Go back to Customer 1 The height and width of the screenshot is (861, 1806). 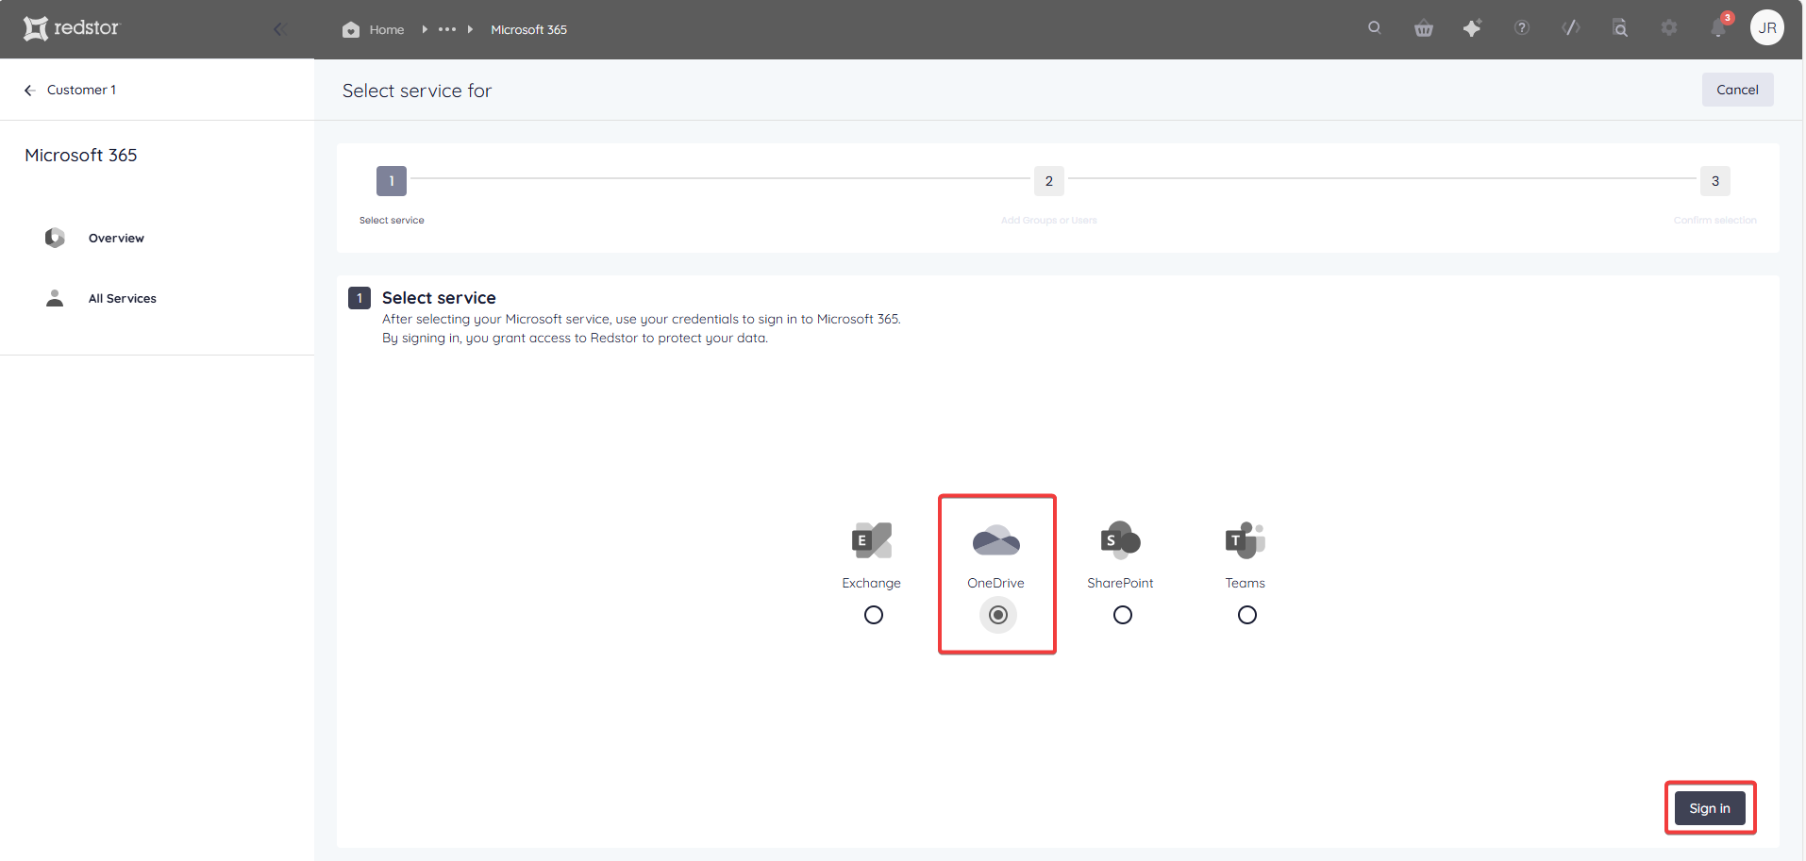click(x=81, y=90)
